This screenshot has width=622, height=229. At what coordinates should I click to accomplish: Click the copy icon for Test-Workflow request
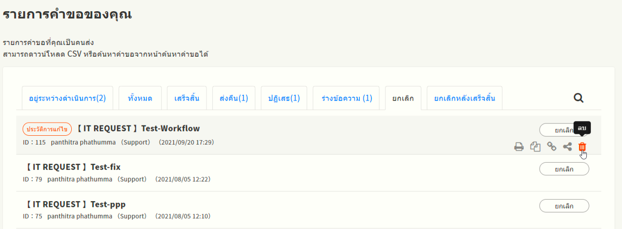pyautogui.click(x=535, y=146)
